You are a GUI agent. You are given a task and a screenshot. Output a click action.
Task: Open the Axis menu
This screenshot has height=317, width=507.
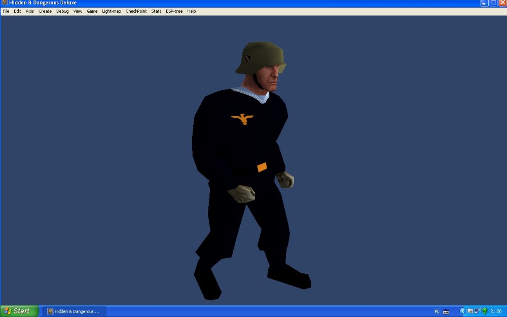click(x=30, y=11)
